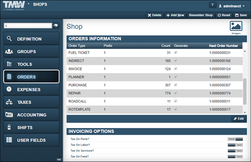Toggle Generate checkbox for REPAIR
The image size is (251, 162).
coord(176,93)
